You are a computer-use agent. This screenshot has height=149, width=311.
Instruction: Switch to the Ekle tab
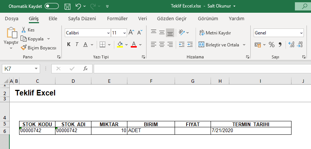53,19
